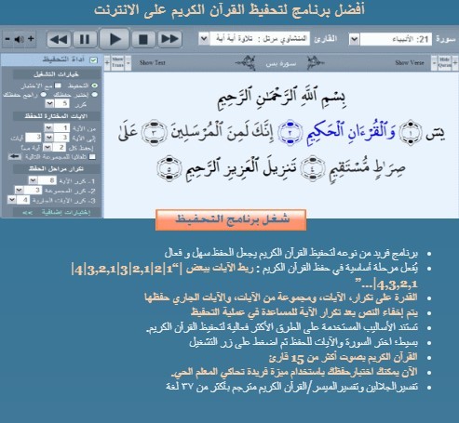Open كرر المجموعة repeat dropdown showing 3
The width and height of the screenshot is (459, 423).
point(19,190)
